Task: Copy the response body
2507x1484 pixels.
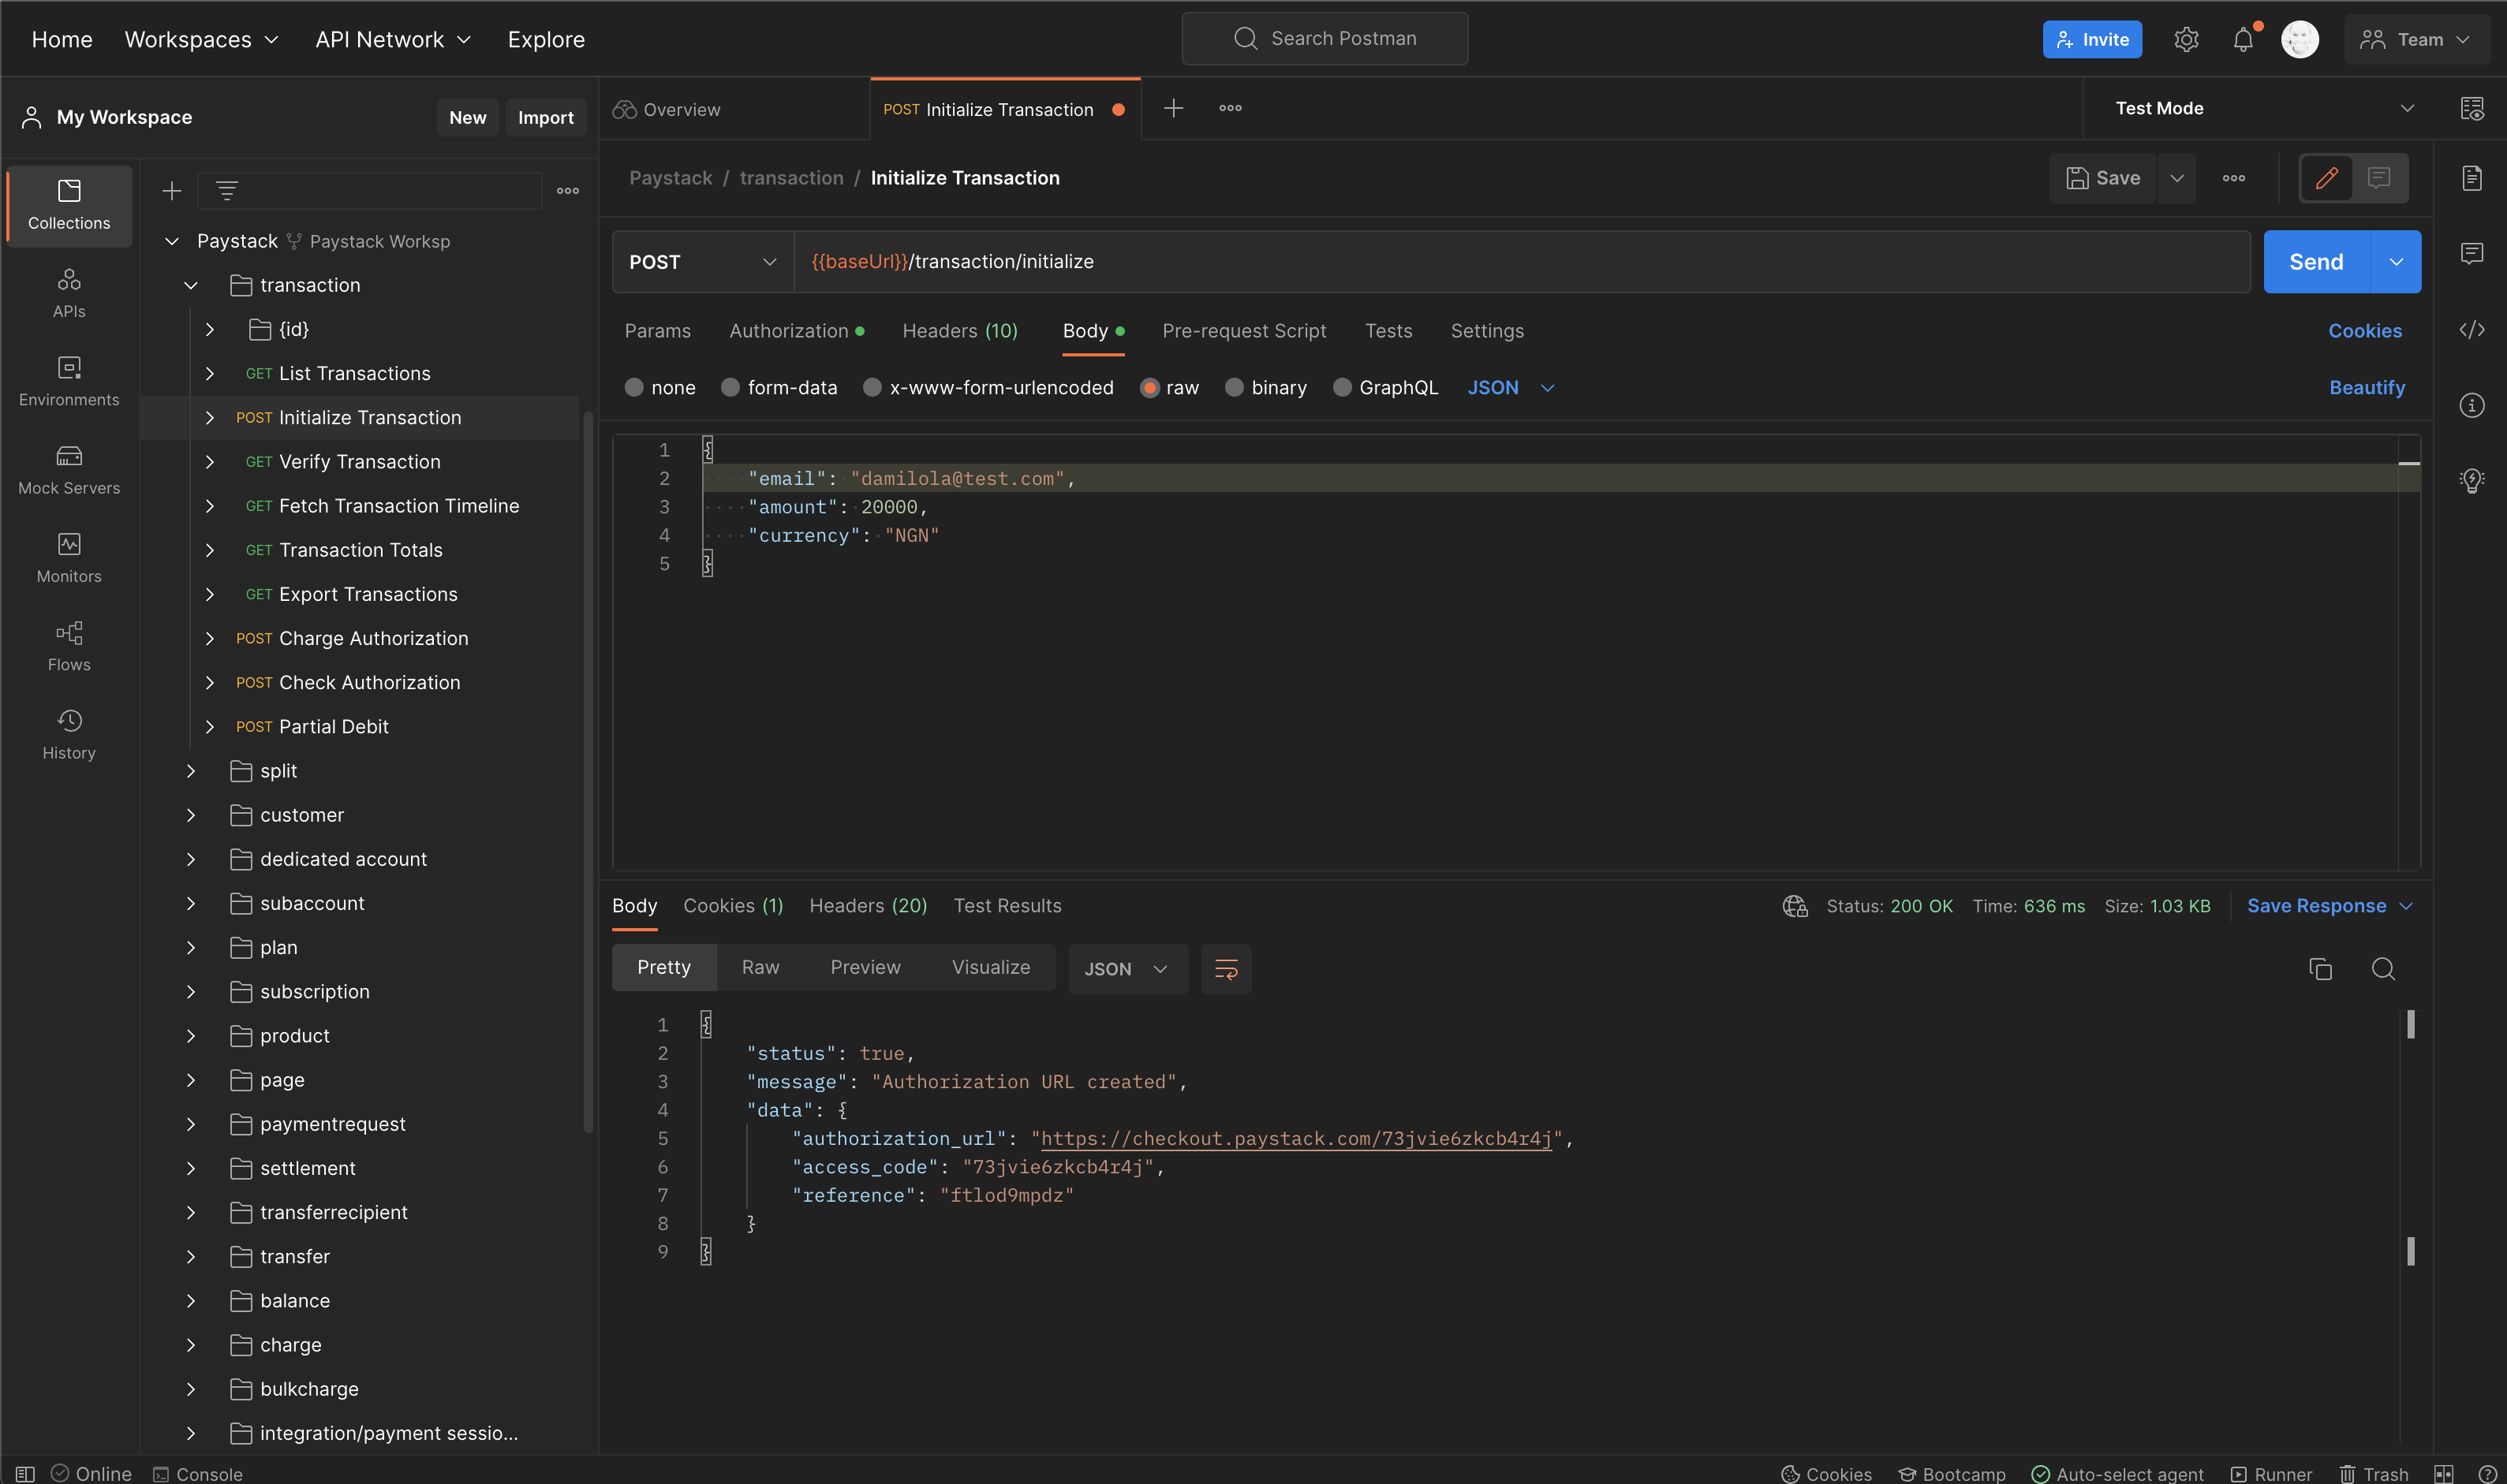Action: 2320,968
